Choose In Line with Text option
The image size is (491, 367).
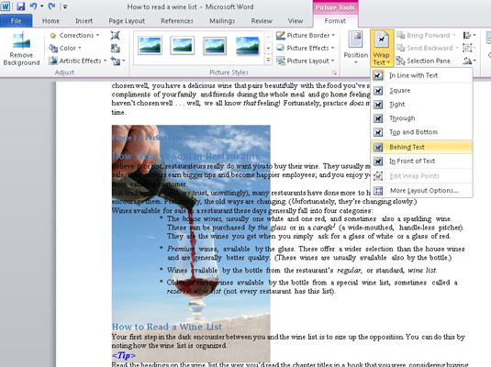click(421, 75)
